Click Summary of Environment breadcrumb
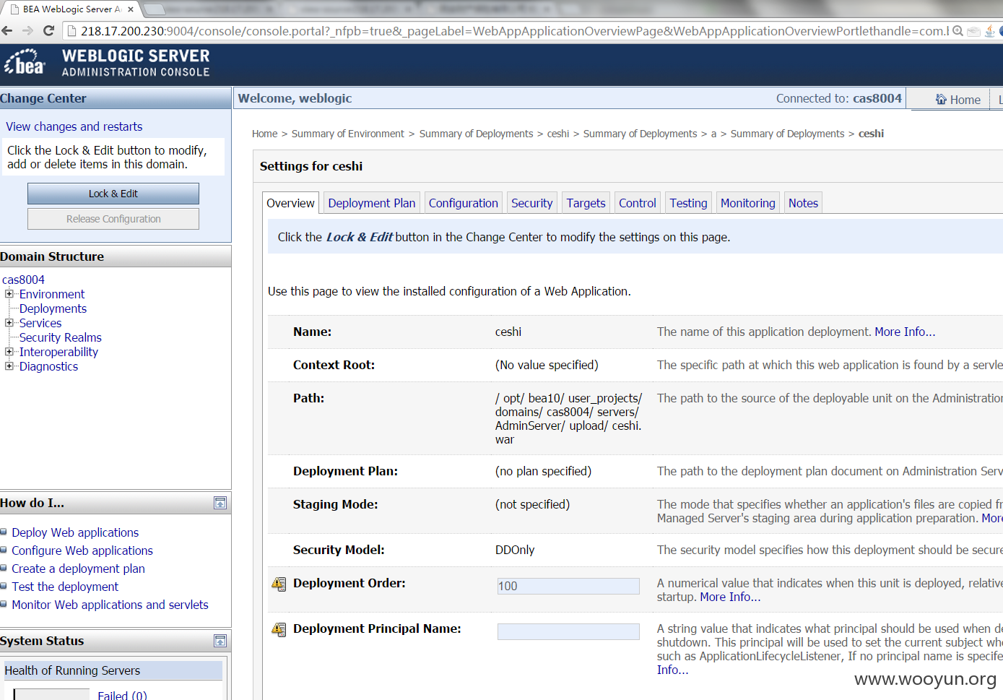Image resolution: width=1003 pixels, height=700 pixels. (x=348, y=134)
